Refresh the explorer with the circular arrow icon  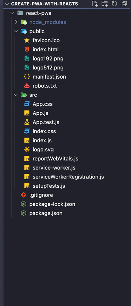114,4
